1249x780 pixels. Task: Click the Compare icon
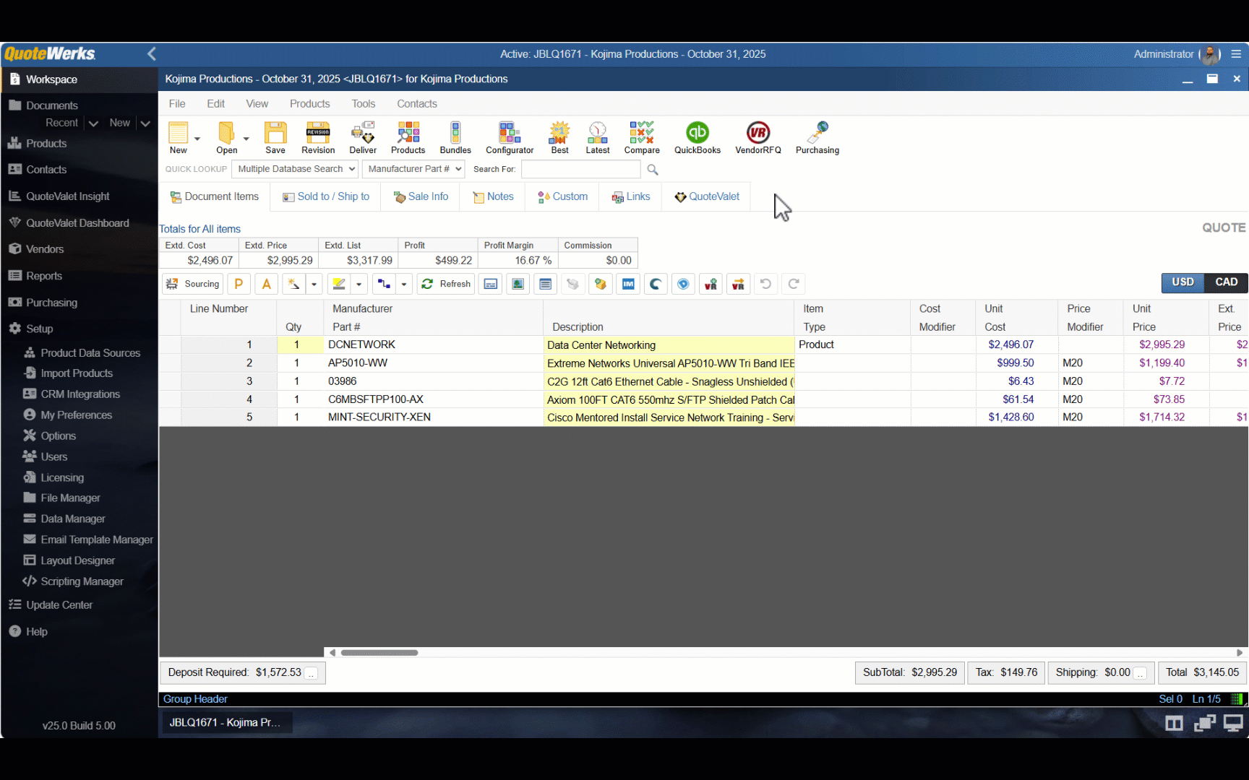click(x=641, y=137)
